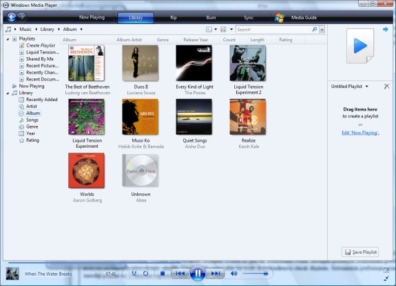Click the Music breadcrumb
The image size is (396, 286).
(x=25, y=30)
